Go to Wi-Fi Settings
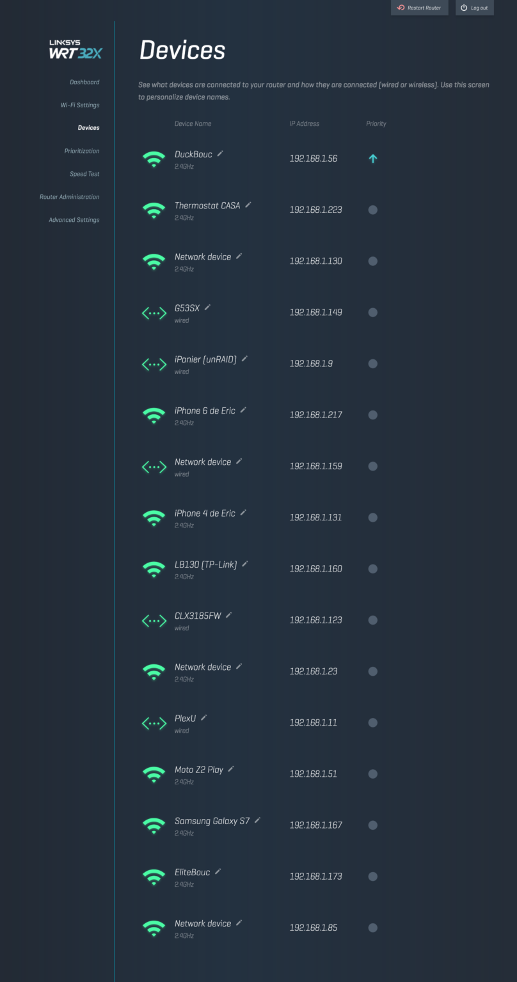Image resolution: width=517 pixels, height=982 pixels. point(80,105)
